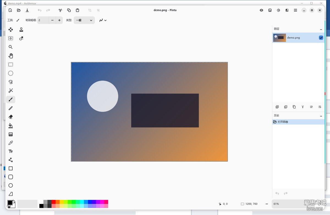Open the antialiasing curve dropdown

103,20
